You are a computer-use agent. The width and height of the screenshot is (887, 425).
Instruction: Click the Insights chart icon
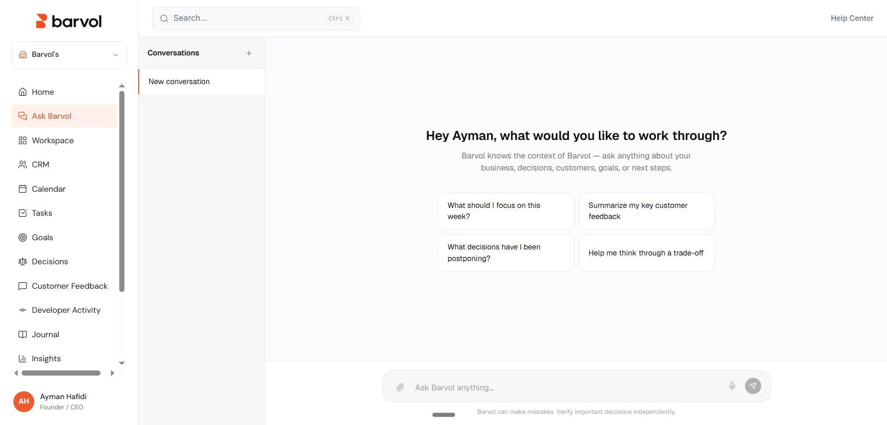point(23,358)
